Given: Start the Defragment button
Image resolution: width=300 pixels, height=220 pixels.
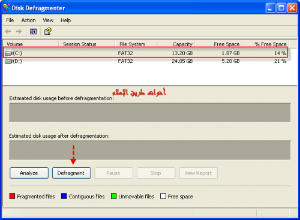Looking at the screenshot, I should 71,173.
